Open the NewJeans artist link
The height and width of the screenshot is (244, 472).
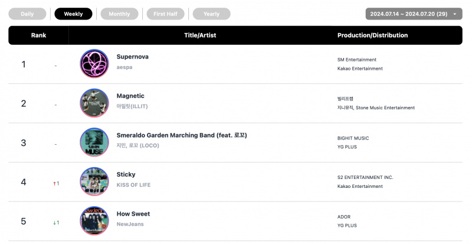click(130, 224)
